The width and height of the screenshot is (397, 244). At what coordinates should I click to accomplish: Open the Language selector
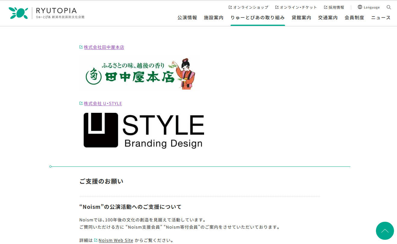[369, 7]
